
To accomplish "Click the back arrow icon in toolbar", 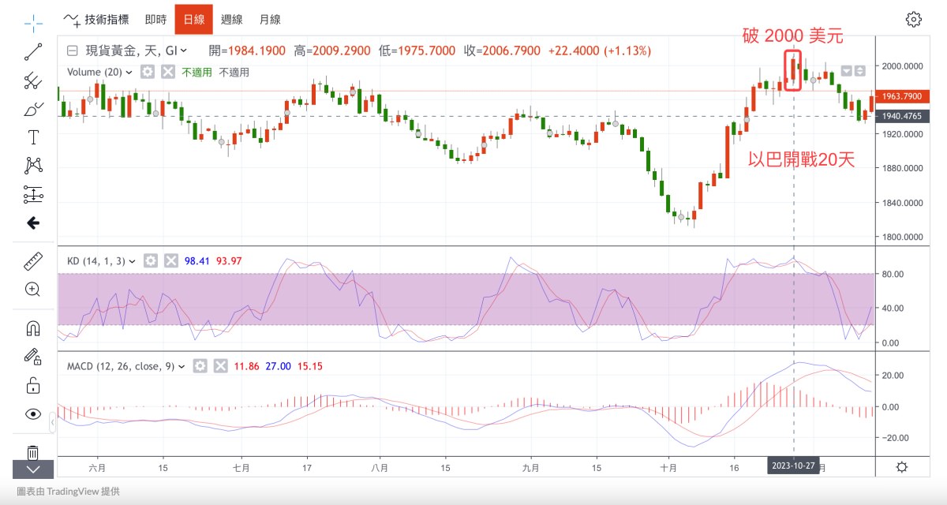I will point(33,223).
